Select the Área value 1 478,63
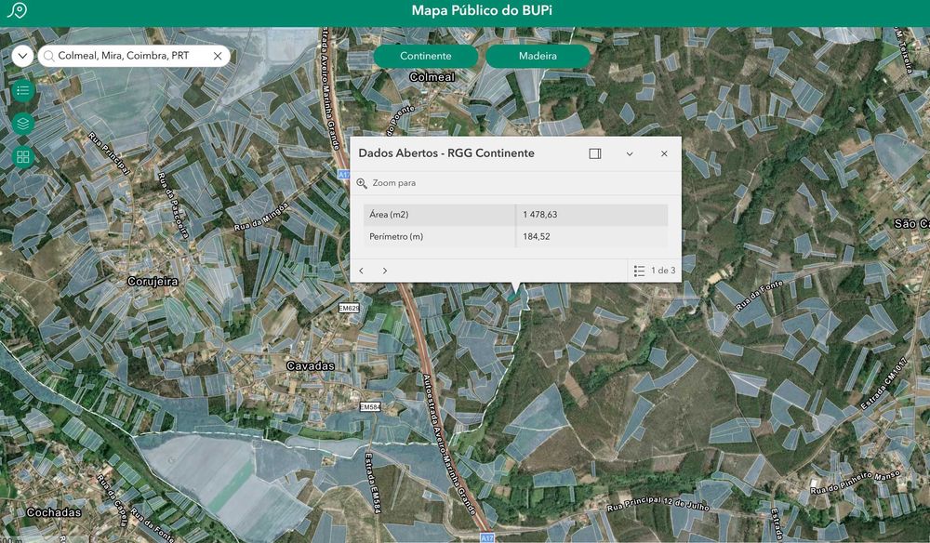The width and height of the screenshot is (930, 543). [x=539, y=215]
